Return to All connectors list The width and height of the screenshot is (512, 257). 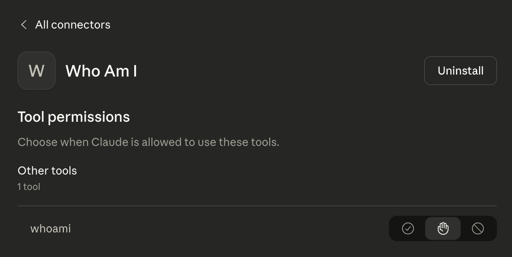(x=72, y=25)
